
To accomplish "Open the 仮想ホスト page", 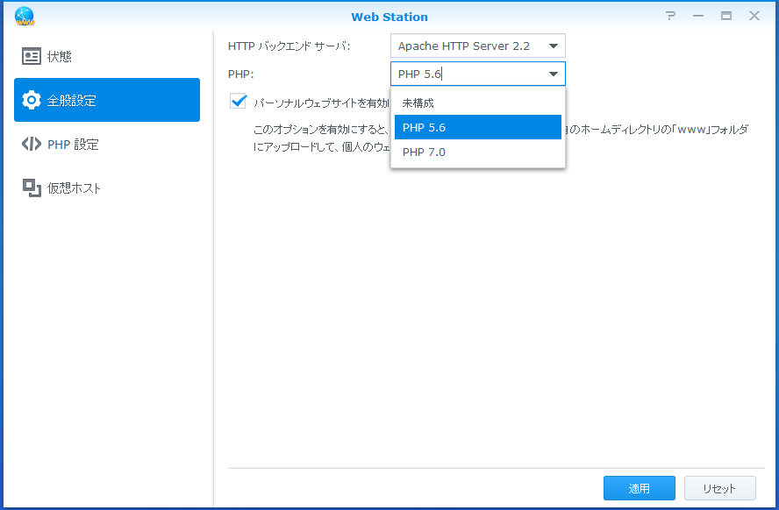I will click(x=107, y=188).
